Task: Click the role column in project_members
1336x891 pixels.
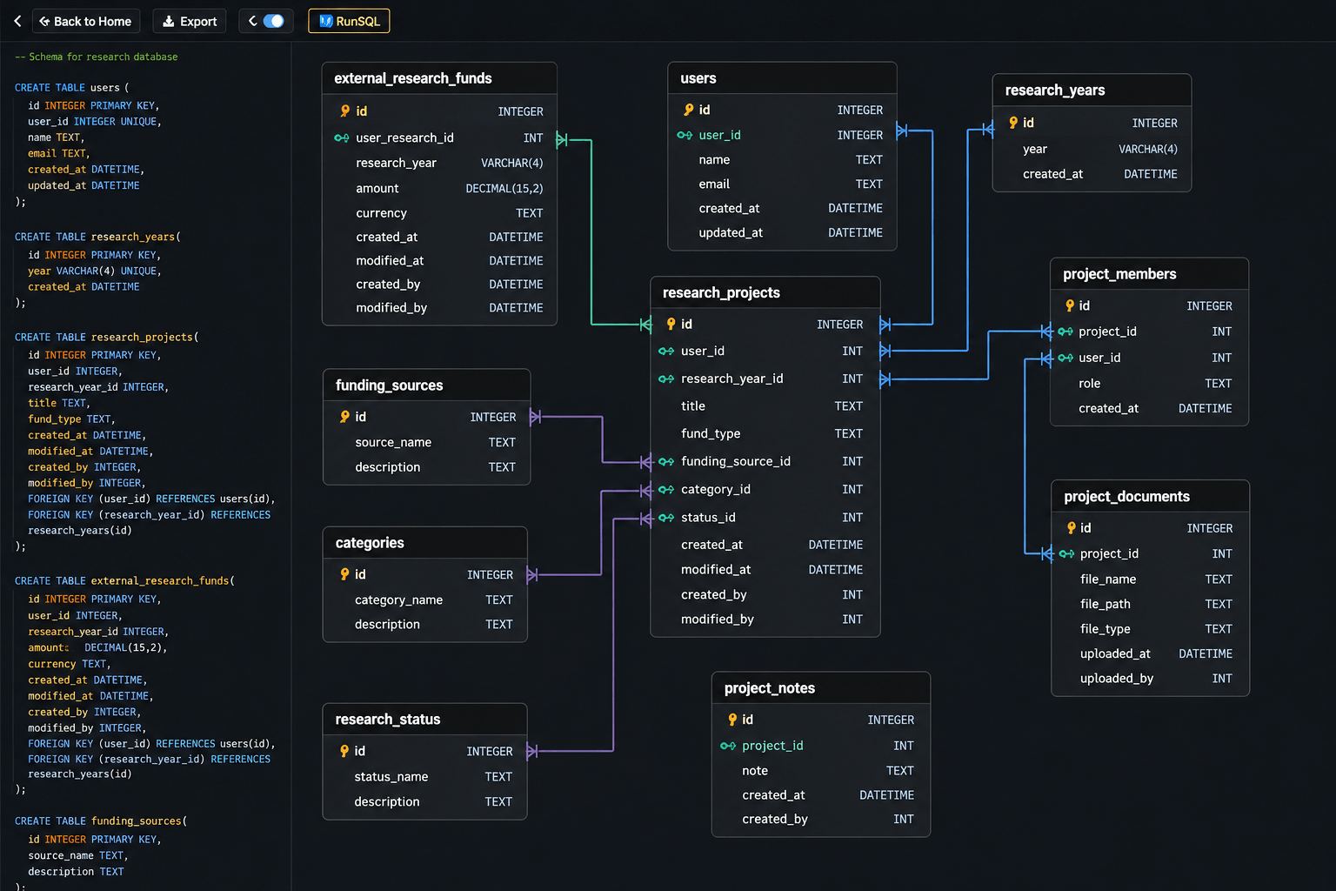Action: (1149, 384)
